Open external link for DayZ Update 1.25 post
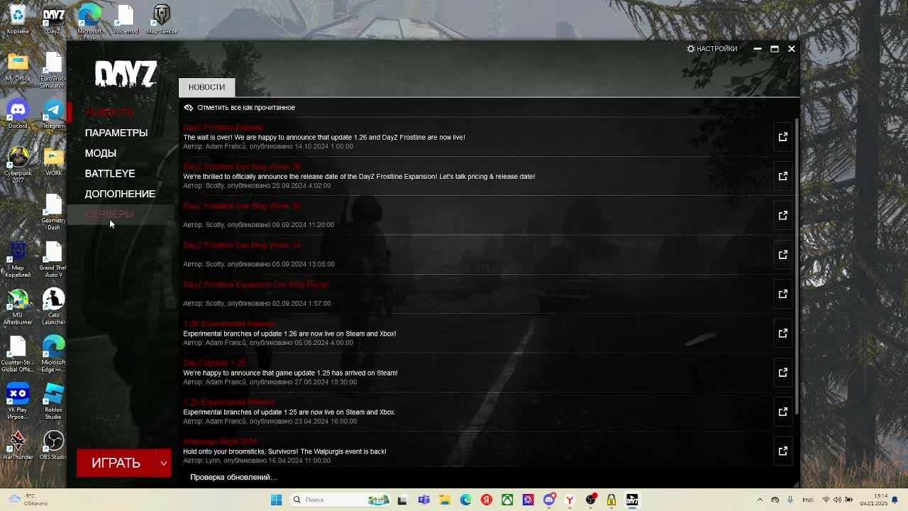 (x=783, y=372)
